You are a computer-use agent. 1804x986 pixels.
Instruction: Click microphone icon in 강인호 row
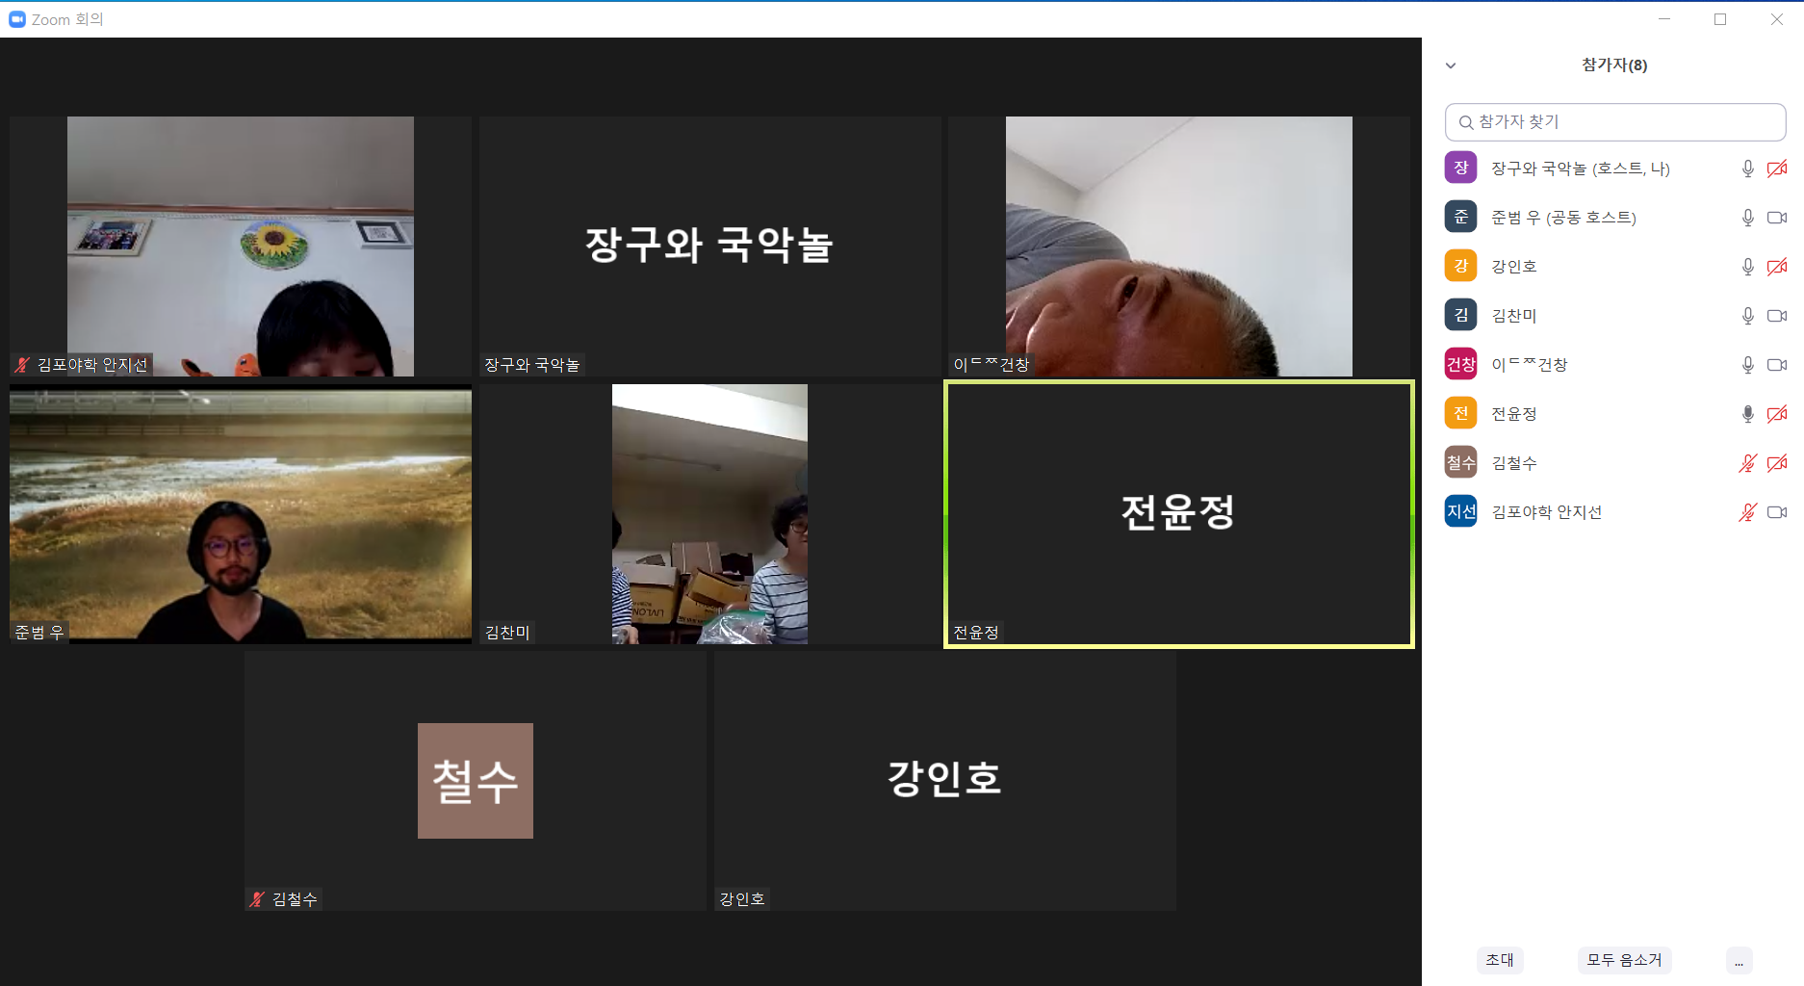click(x=1748, y=267)
